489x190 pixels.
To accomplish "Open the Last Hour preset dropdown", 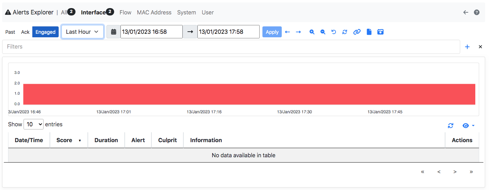I will coord(83,32).
